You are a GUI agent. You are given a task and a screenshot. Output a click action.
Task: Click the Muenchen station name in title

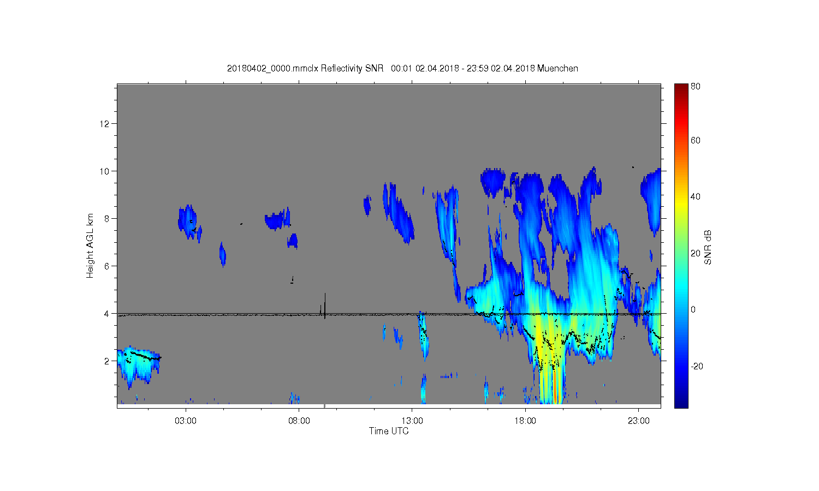click(x=557, y=68)
